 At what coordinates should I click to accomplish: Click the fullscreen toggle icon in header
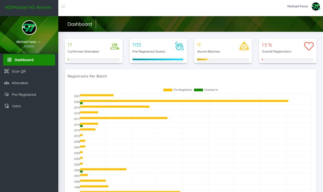click(x=63, y=7)
